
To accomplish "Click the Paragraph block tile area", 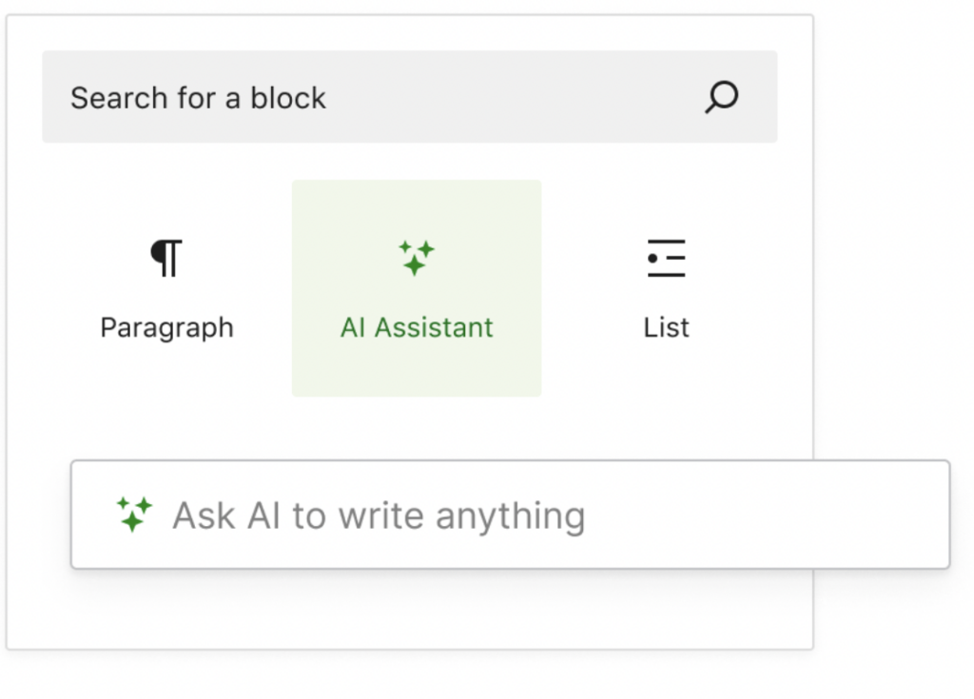I will [x=167, y=288].
